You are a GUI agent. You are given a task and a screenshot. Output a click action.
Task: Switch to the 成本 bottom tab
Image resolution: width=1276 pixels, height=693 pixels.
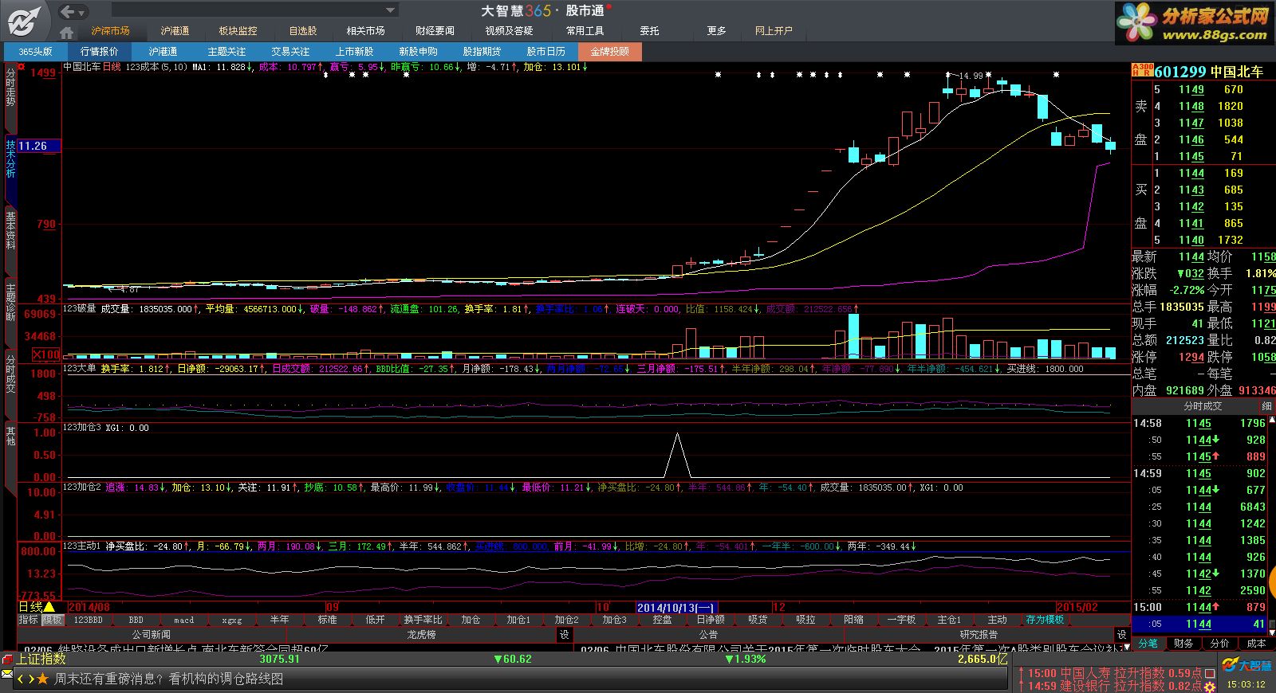(x=1256, y=643)
